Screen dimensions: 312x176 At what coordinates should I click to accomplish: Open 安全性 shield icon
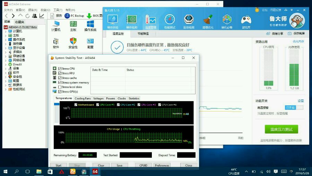pos(73,43)
